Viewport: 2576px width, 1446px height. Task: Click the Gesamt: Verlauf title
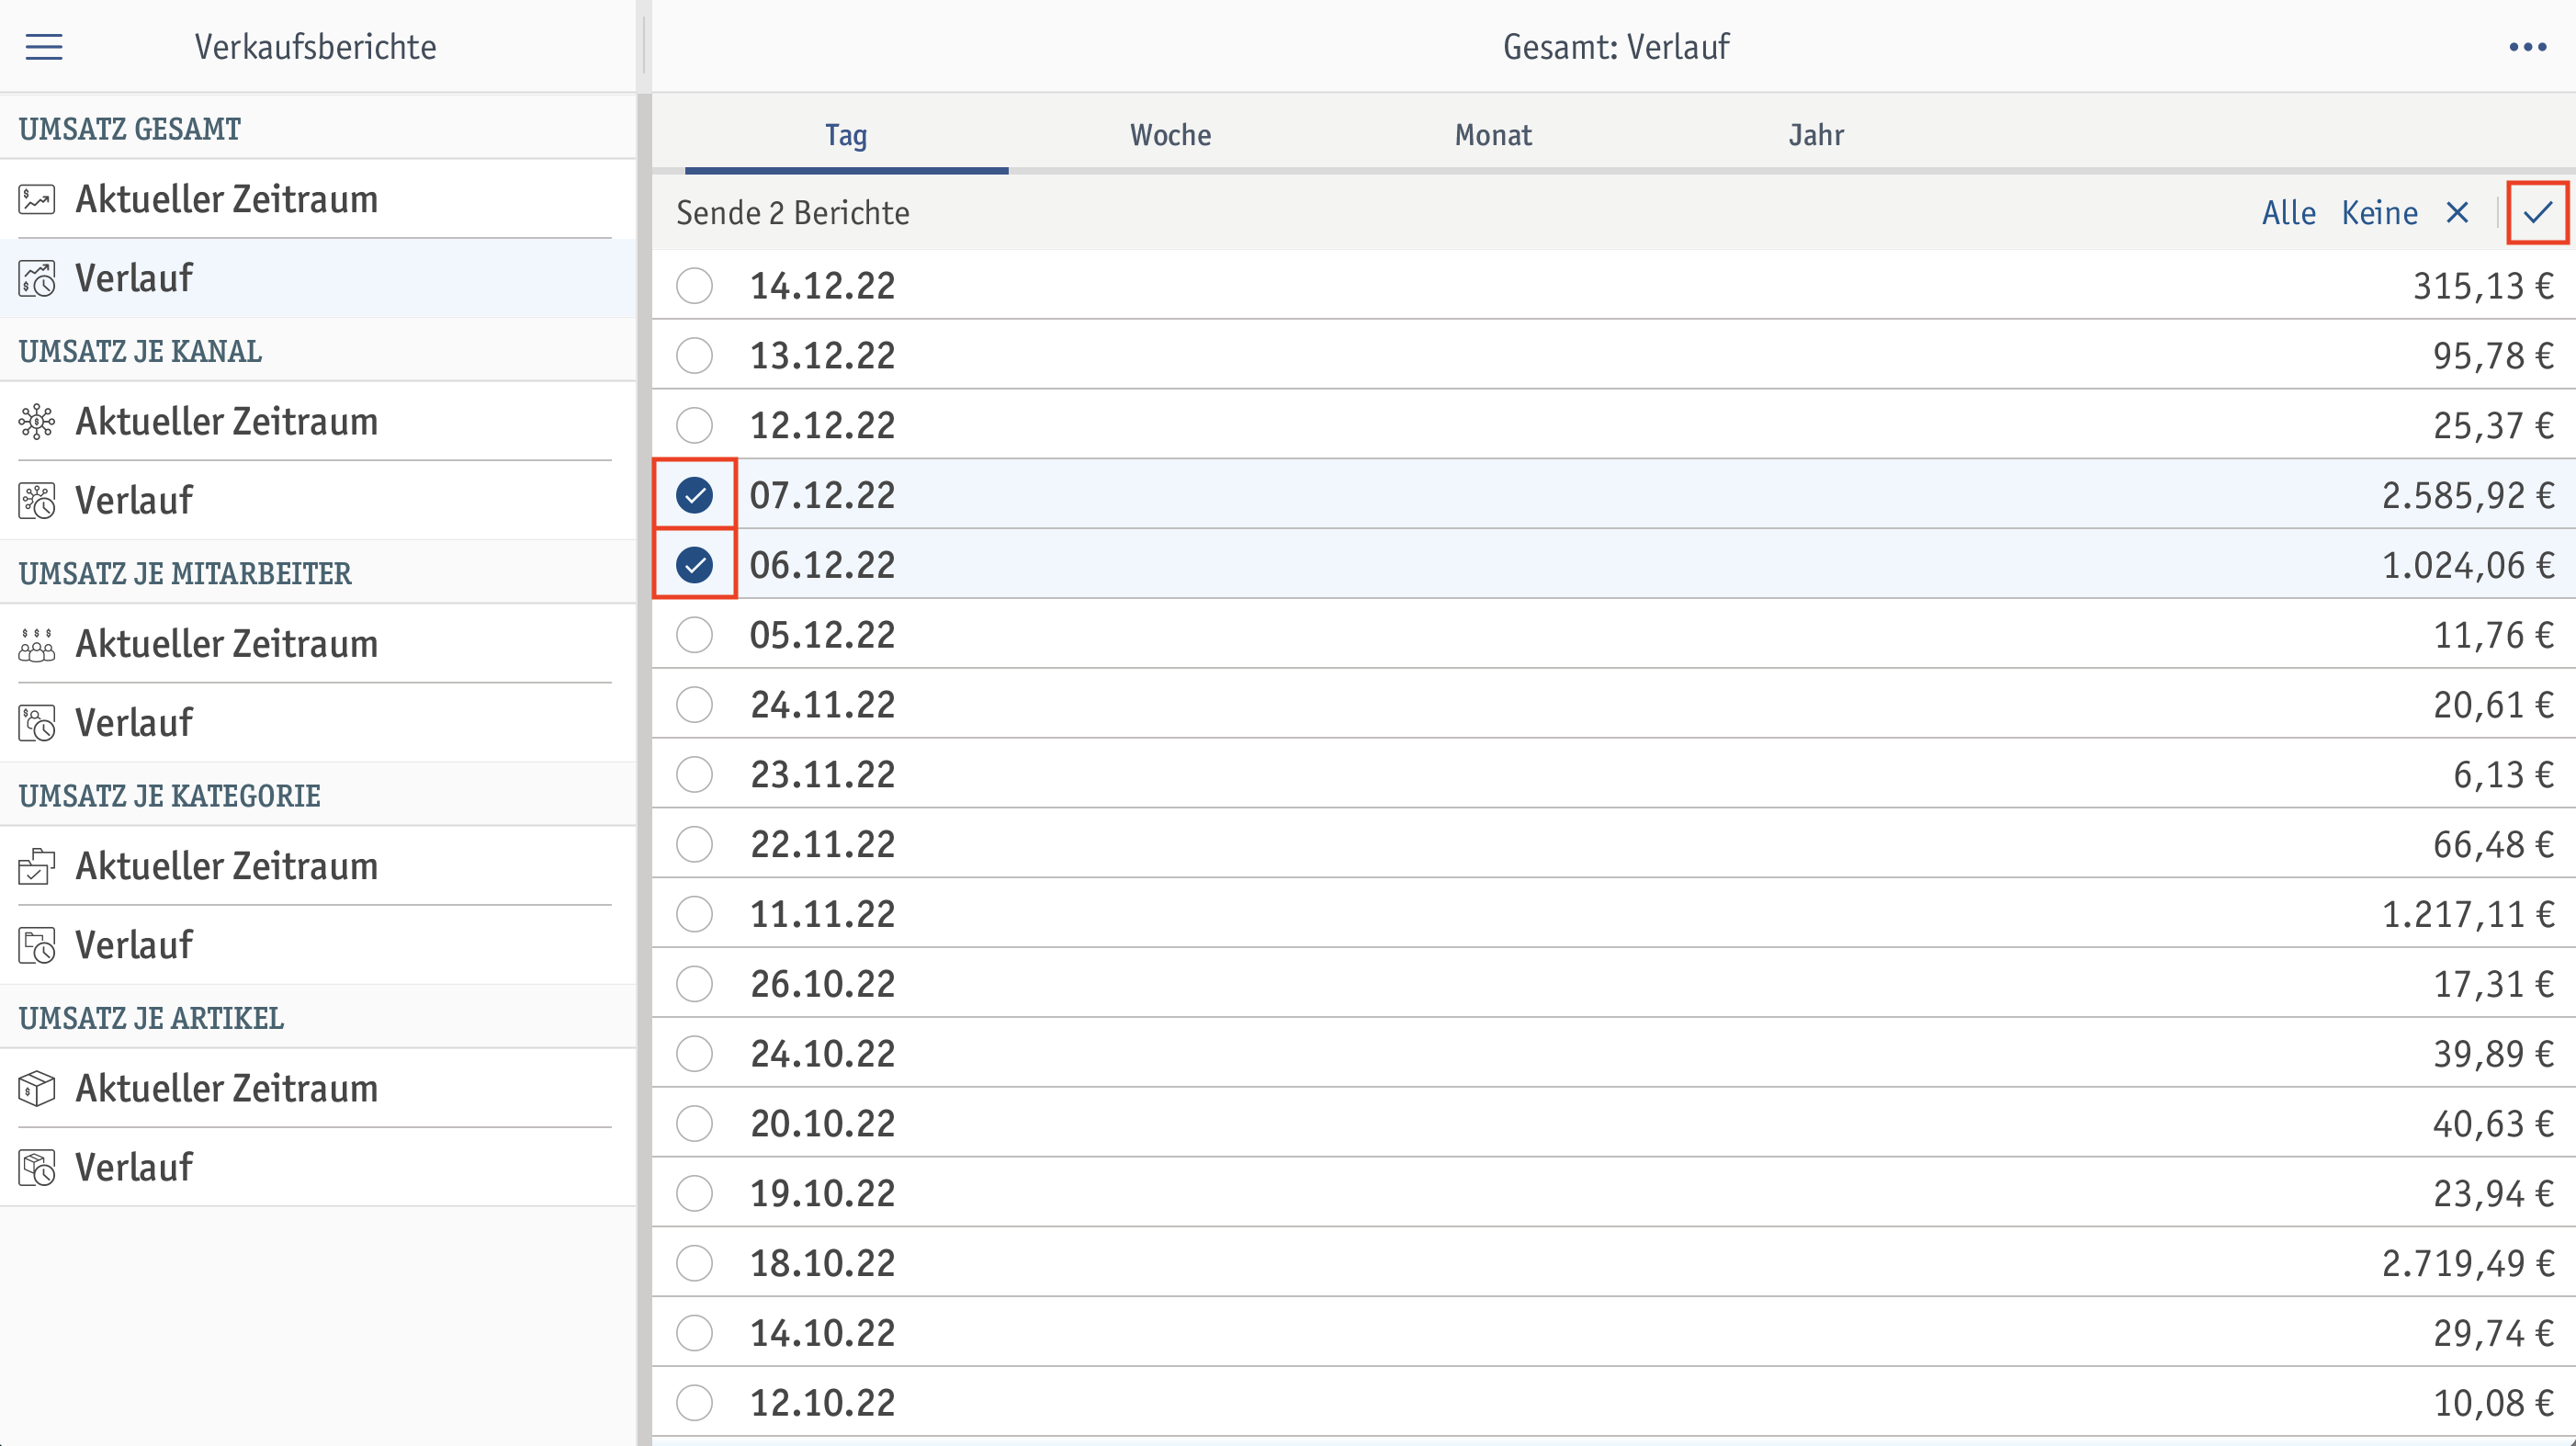click(1616, 47)
